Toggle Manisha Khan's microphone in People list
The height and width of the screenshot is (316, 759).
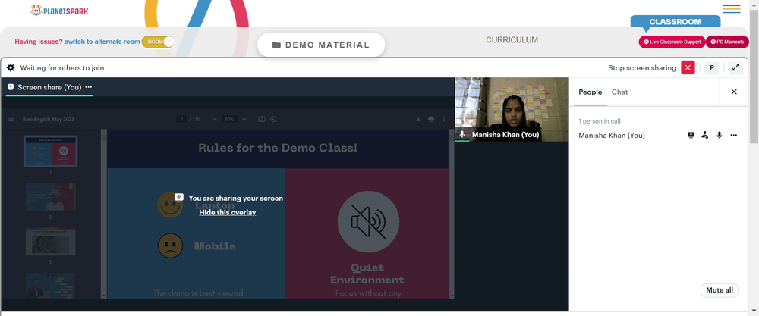tap(720, 136)
